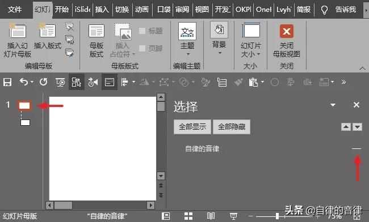
Task: Toggle the Footers checkbox
Action: tap(142, 49)
